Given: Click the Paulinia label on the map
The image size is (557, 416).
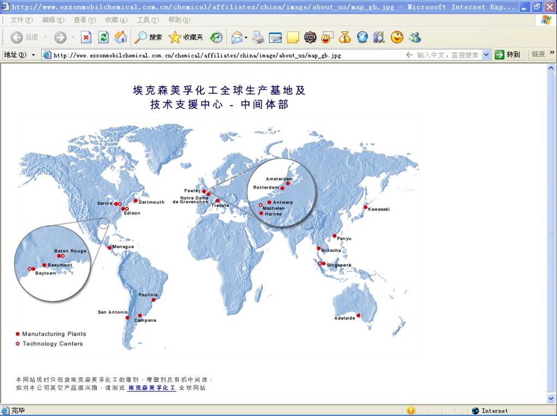Looking at the screenshot, I should (x=148, y=294).
